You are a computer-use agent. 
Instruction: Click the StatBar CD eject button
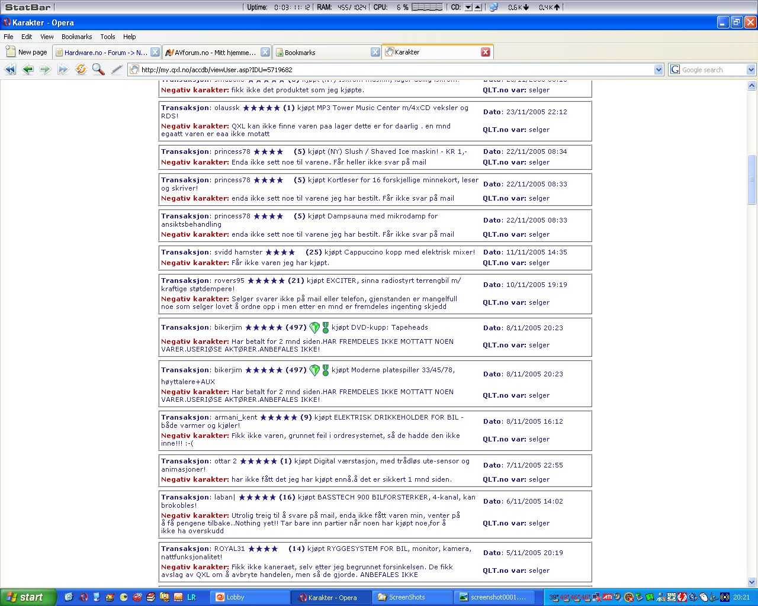click(x=478, y=7)
